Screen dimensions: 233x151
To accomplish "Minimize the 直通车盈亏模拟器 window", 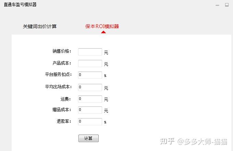I will (218, 5).
